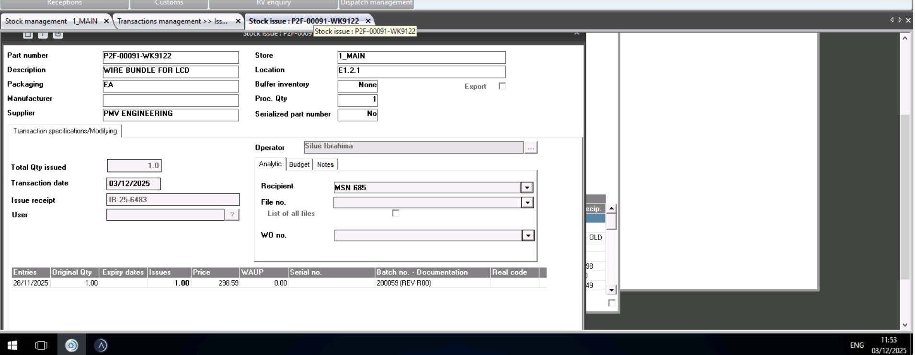Open the Windows Start menu
This screenshot has width=915, height=355.
[12, 345]
